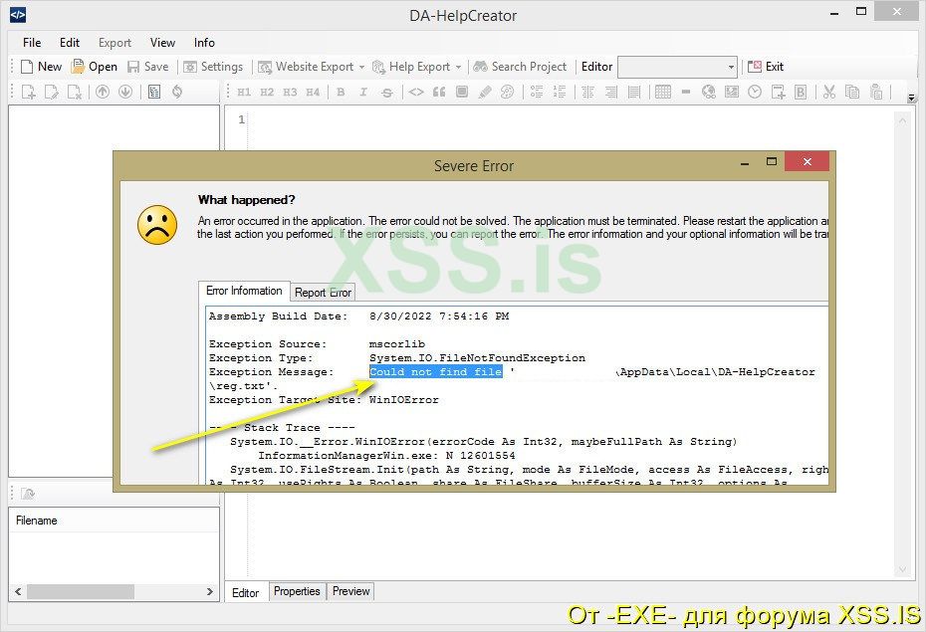Click the file list scroll left arrow

tap(18, 591)
